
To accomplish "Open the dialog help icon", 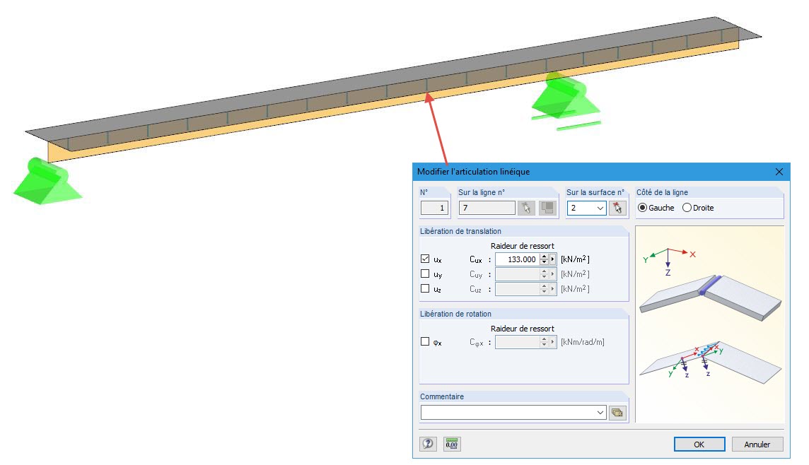I will tap(429, 444).
